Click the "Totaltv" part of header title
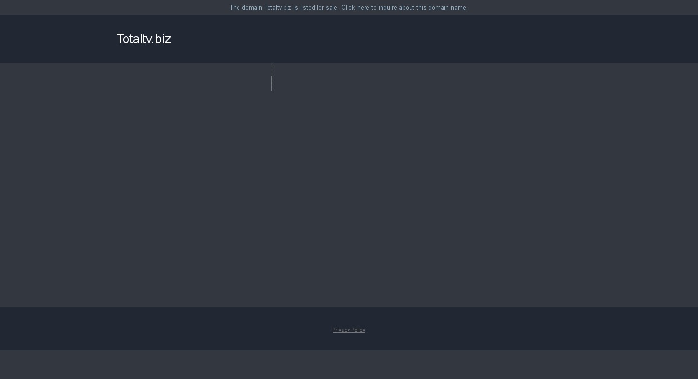 coord(134,39)
